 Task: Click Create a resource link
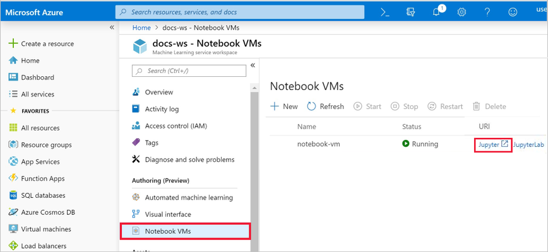click(x=47, y=43)
